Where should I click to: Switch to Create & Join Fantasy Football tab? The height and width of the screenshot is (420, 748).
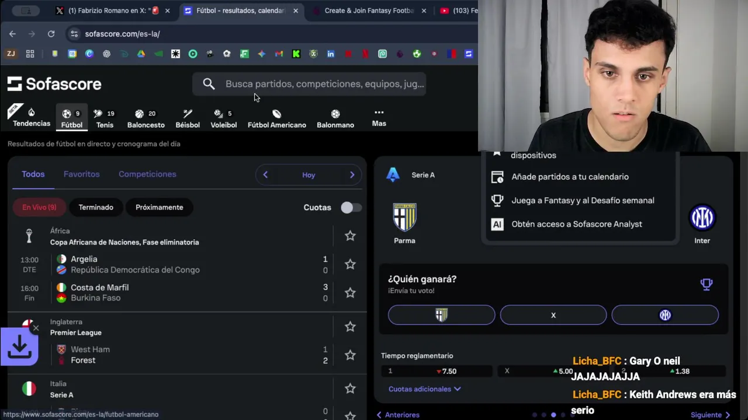(369, 10)
